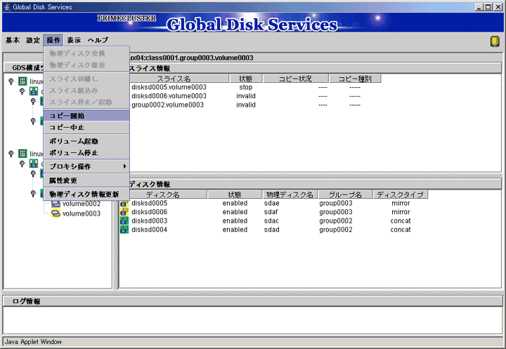Image resolution: width=506 pixels, height=349 pixels.
Task: Click physical disk name sdad
Action: [271, 230]
